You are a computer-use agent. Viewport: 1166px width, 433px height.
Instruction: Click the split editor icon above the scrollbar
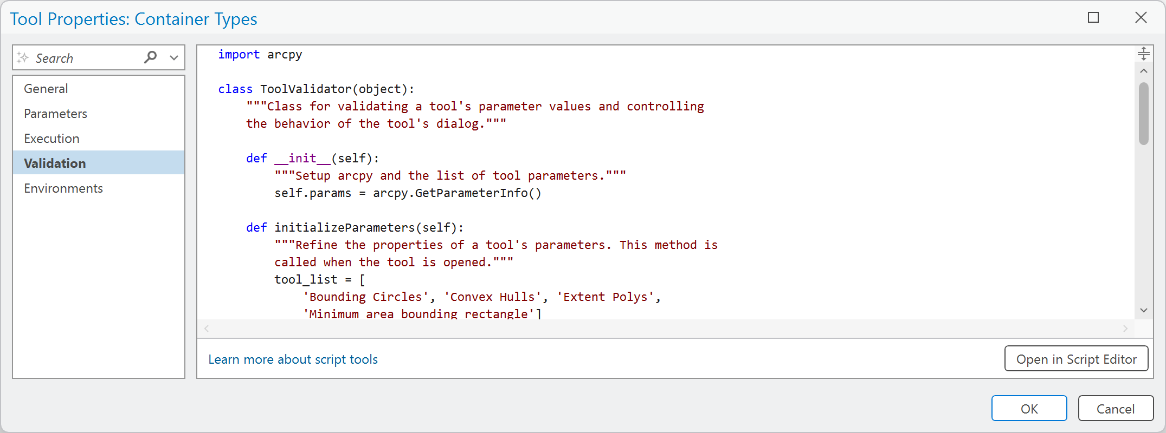(1143, 54)
